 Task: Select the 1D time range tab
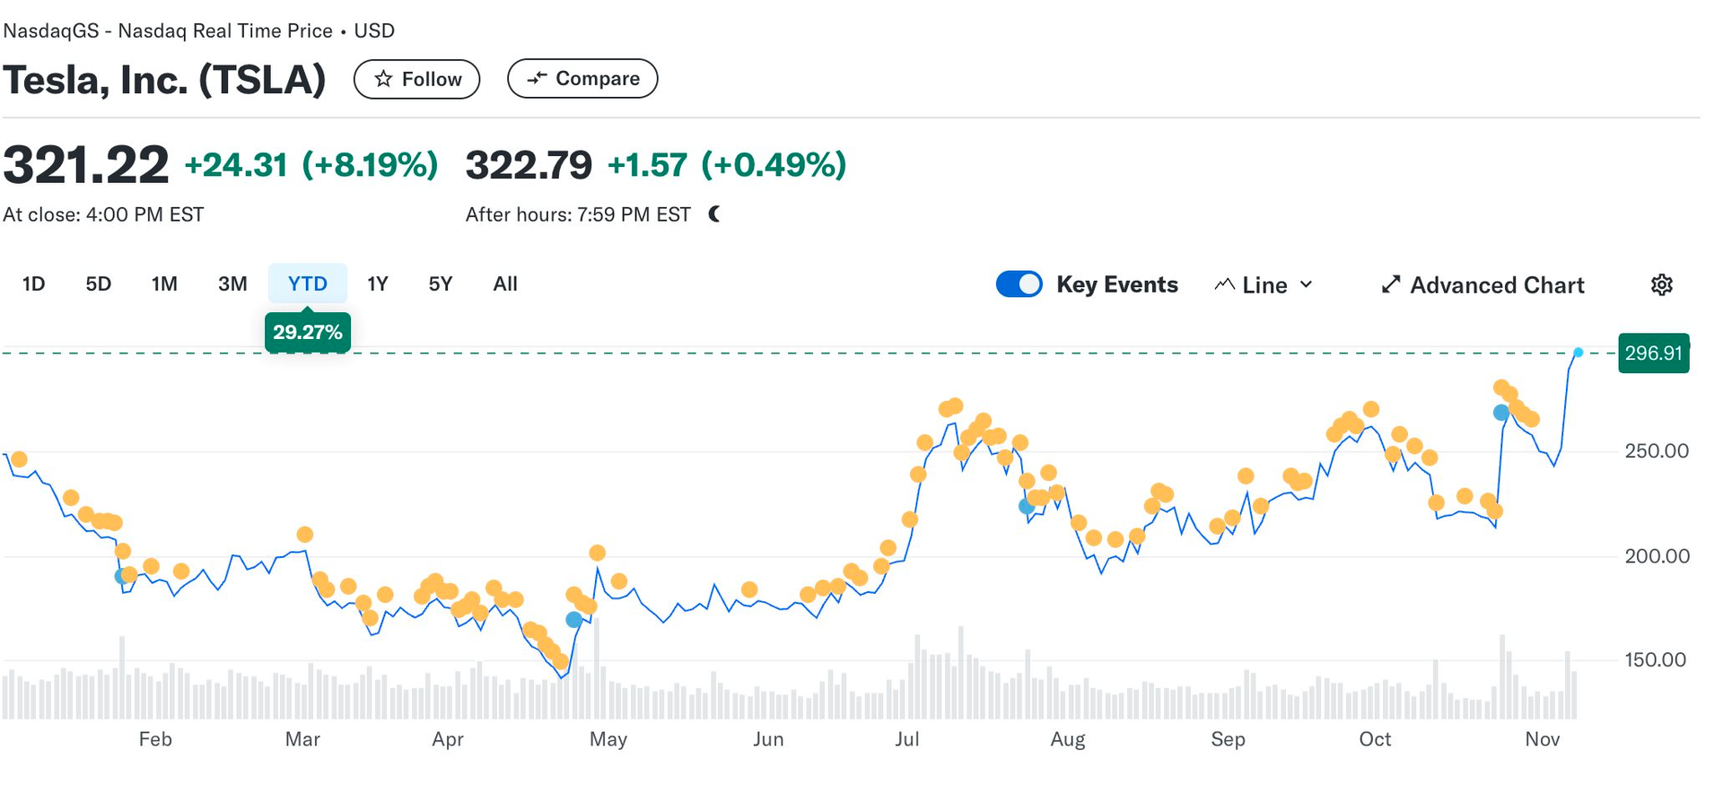point(33,284)
